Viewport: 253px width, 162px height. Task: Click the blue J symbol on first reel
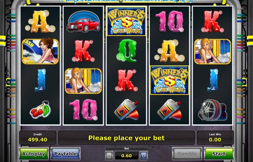coord(40,80)
